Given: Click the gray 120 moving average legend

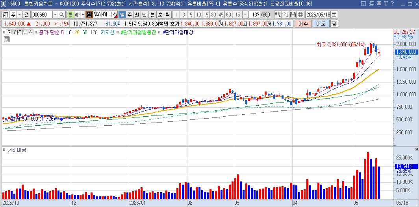Looking at the screenshot, I should coord(94,33).
